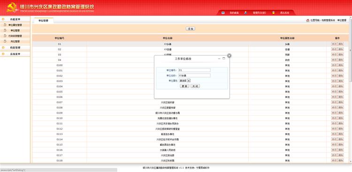Screen dimensions: 352x172
Task: Click the 关闭 button in the dialog
Action: (x=195, y=86)
